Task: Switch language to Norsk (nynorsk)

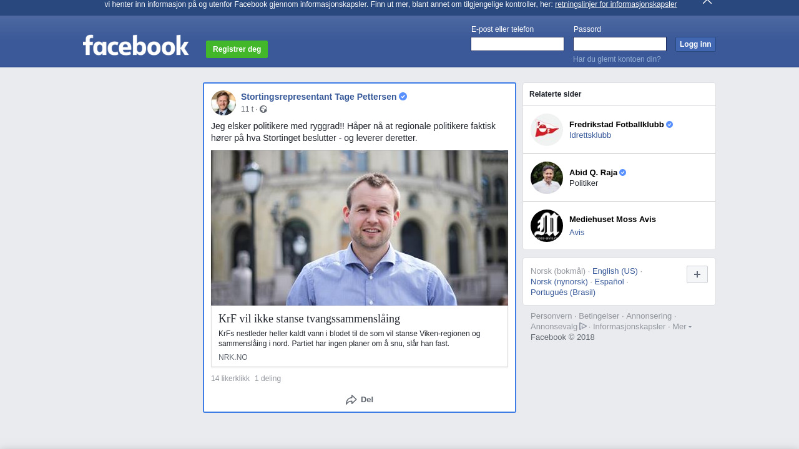Action: click(559, 282)
